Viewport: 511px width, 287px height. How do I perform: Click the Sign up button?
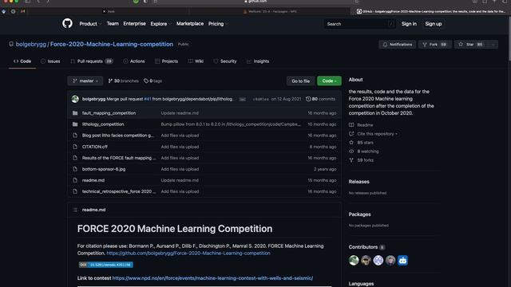pyautogui.click(x=433, y=24)
